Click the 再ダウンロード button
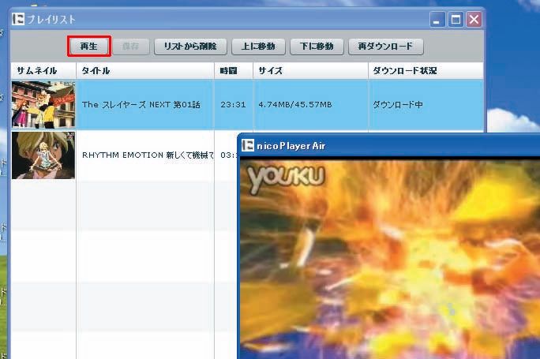Image resolution: width=540 pixels, height=359 pixels. click(386, 47)
